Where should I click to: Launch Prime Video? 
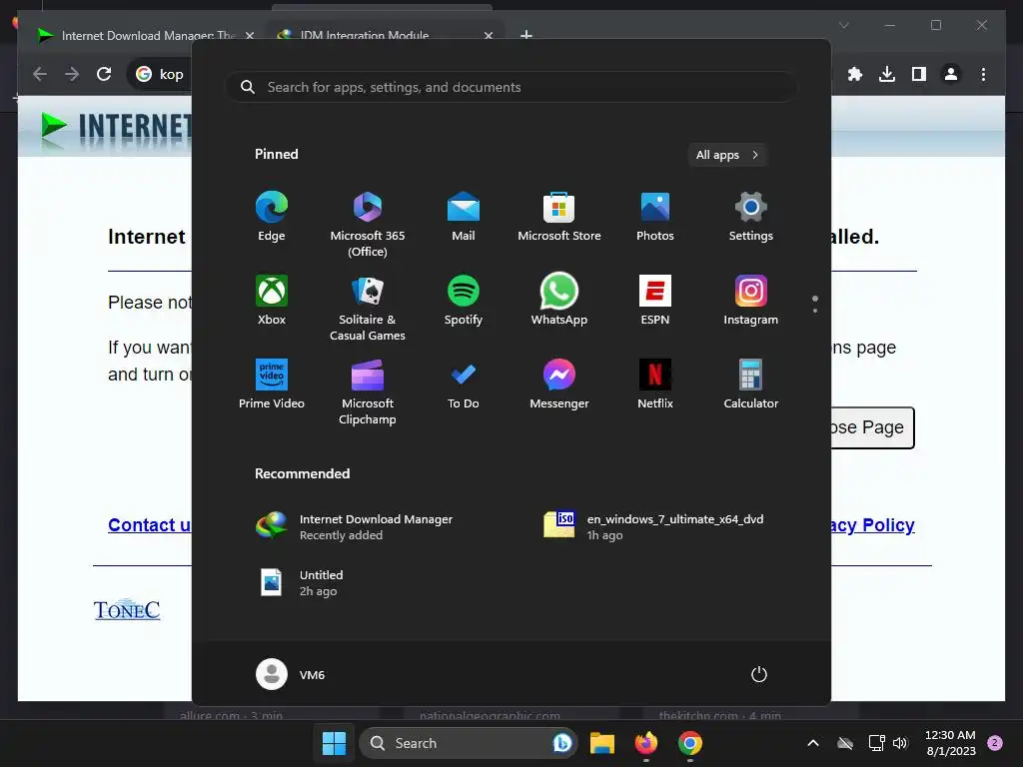(x=272, y=384)
